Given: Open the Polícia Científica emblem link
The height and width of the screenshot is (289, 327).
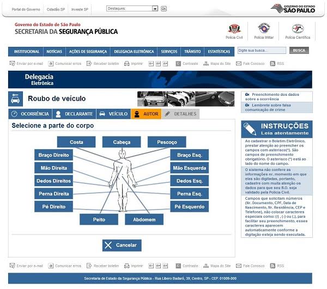Looking at the screenshot, I should click(x=298, y=29).
